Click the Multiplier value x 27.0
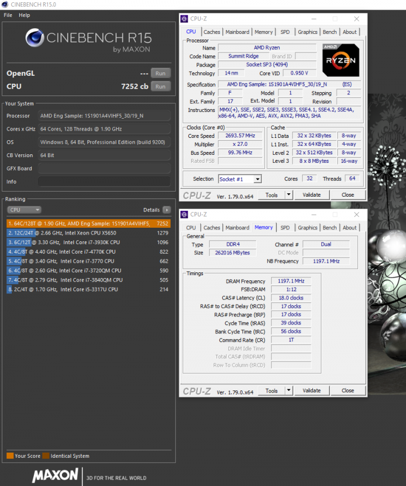Viewport: 406px width, 486px height. 240,144
